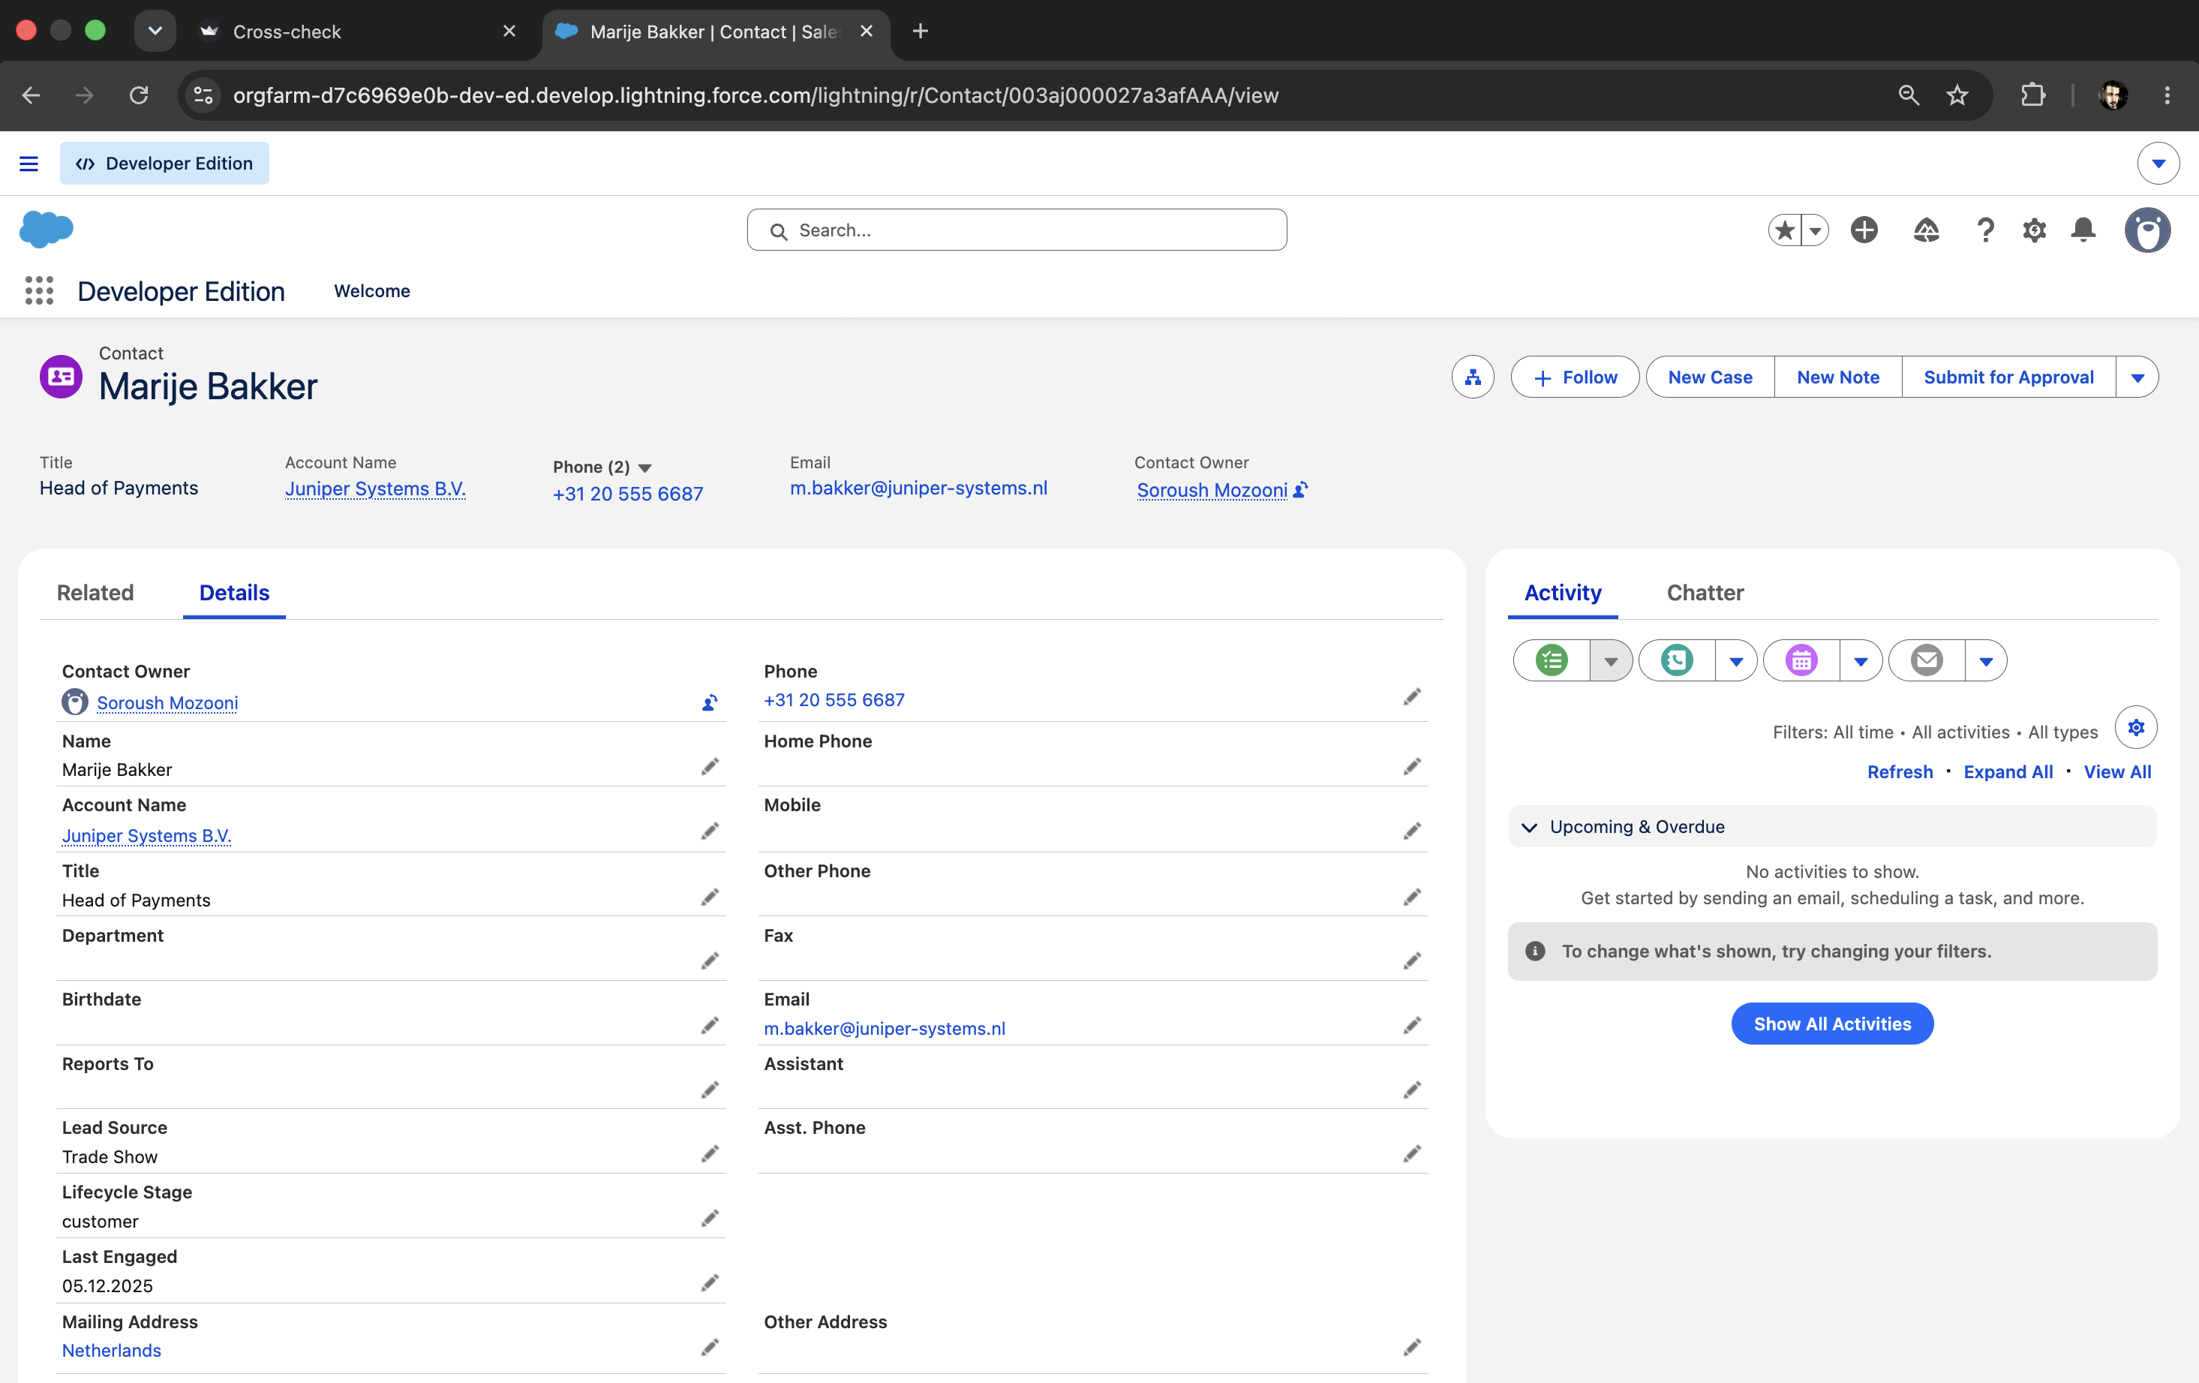This screenshot has width=2199, height=1383.
Task: Click the Salesforce cloud logo
Action: coord(46,228)
